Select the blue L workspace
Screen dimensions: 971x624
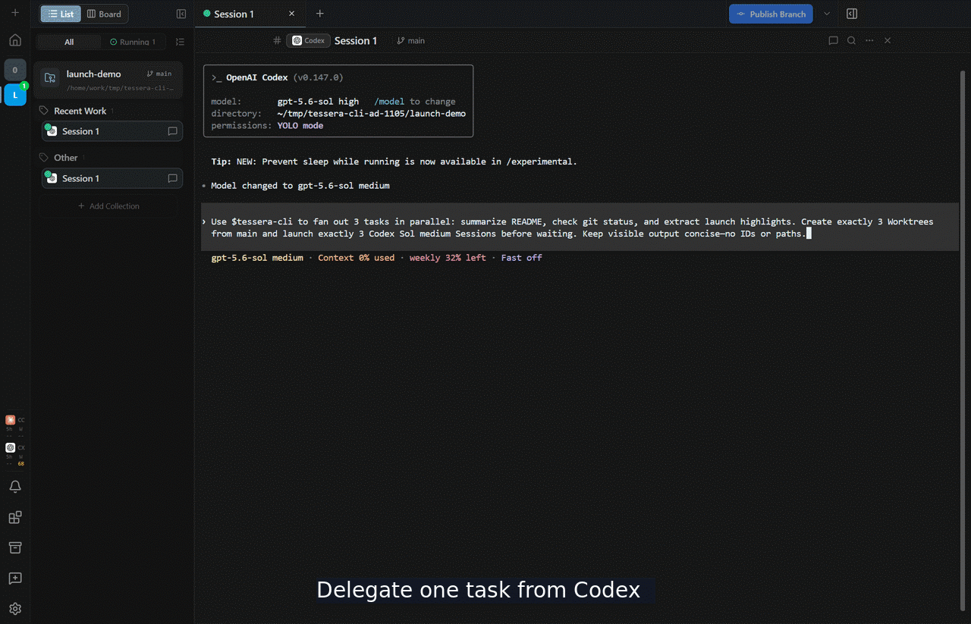tap(15, 95)
